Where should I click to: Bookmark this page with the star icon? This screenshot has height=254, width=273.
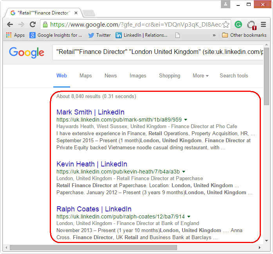tap(226, 25)
